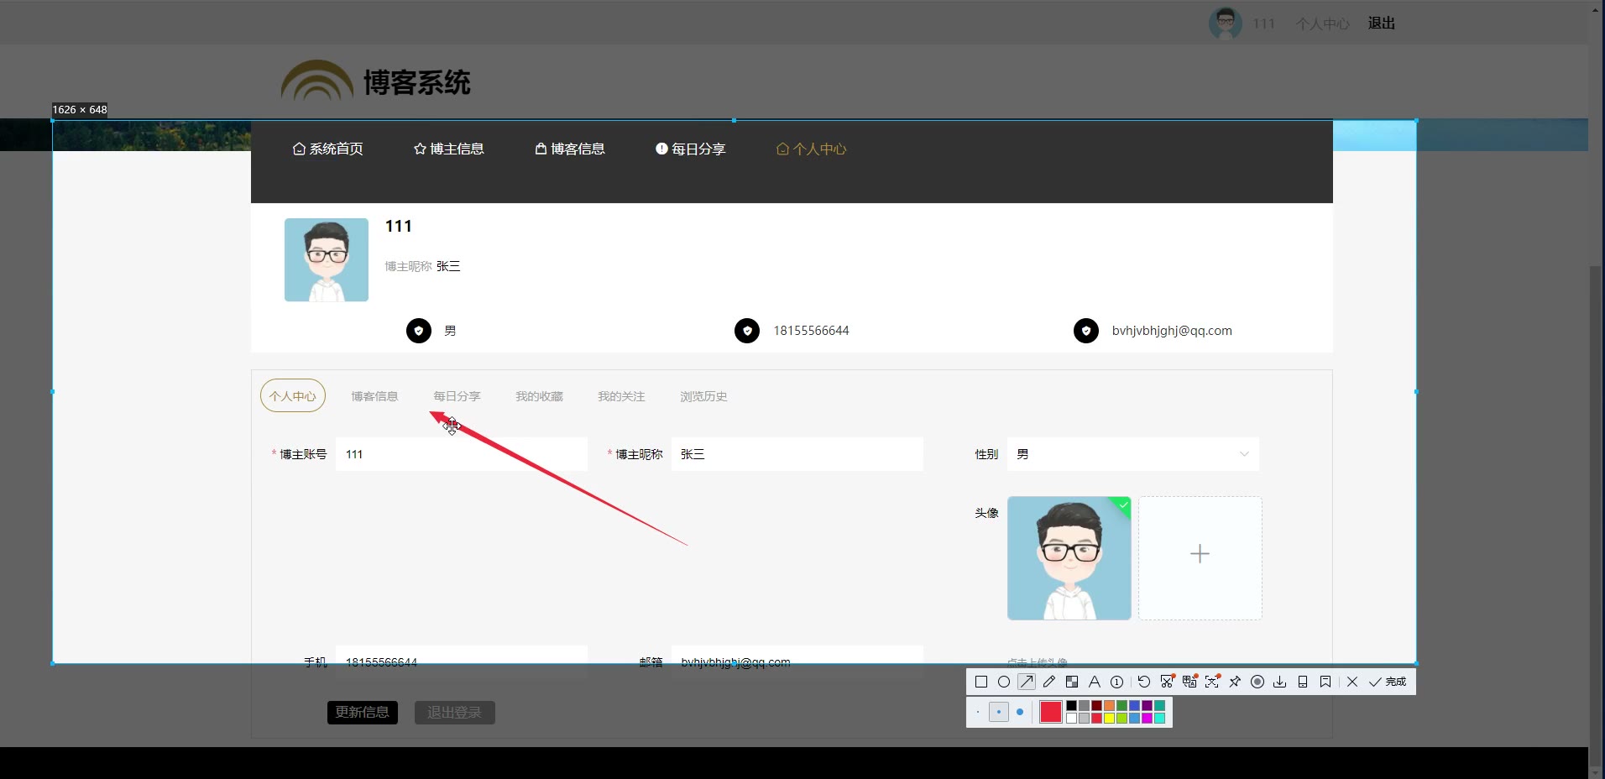
Task: Click the shield icon beside 男
Action: coord(419,331)
